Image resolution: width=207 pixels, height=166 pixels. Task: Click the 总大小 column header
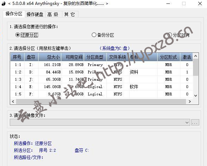point(50,57)
